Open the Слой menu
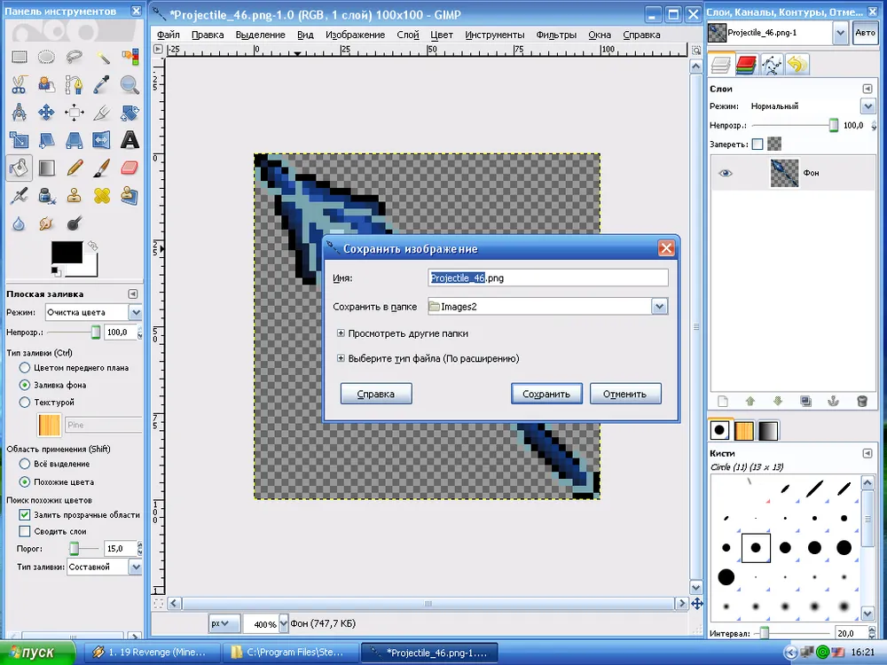Viewport: 887px width, 665px height. tap(408, 35)
